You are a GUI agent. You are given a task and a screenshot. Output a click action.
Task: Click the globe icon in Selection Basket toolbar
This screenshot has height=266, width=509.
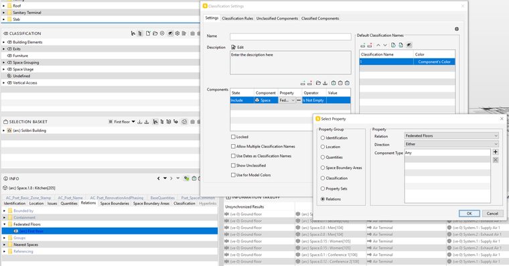pos(184,122)
